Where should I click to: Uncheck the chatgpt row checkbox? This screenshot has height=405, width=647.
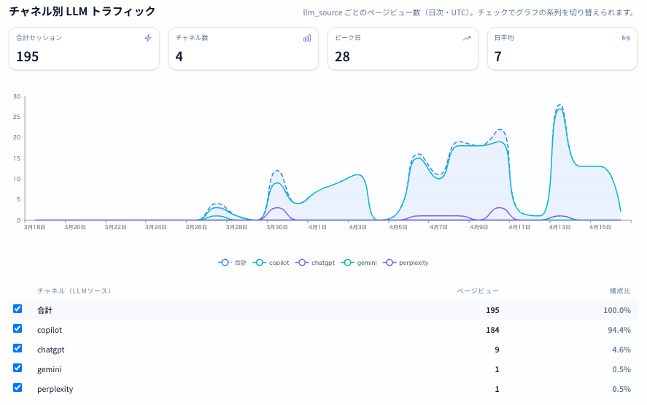[18, 348]
